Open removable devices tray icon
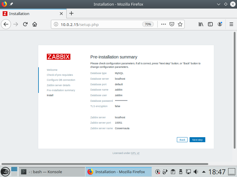This screenshot has width=237, height=177. [181, 172]
